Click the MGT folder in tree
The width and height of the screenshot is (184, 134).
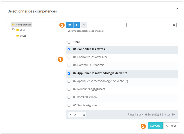coord(22,30)
